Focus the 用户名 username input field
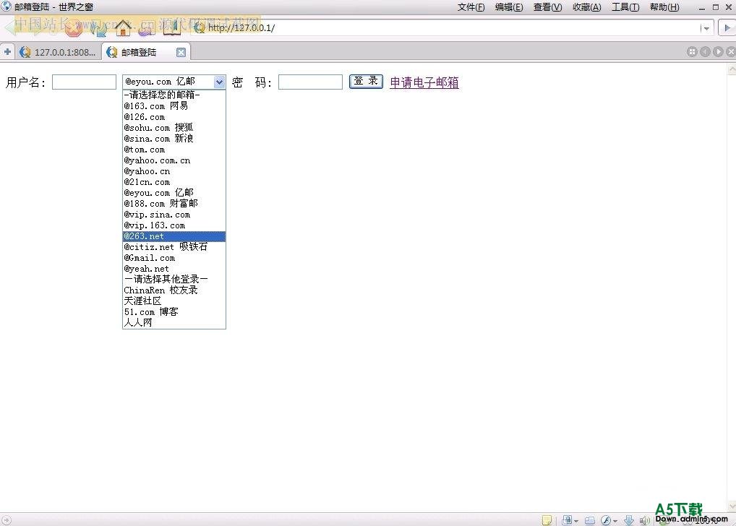Viewport: 736px width, 526px height. [84, 82]
